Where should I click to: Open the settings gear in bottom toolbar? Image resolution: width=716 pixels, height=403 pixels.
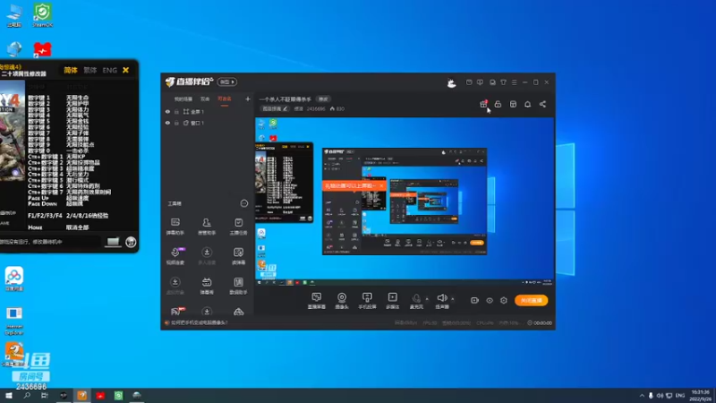click(504, 300)
